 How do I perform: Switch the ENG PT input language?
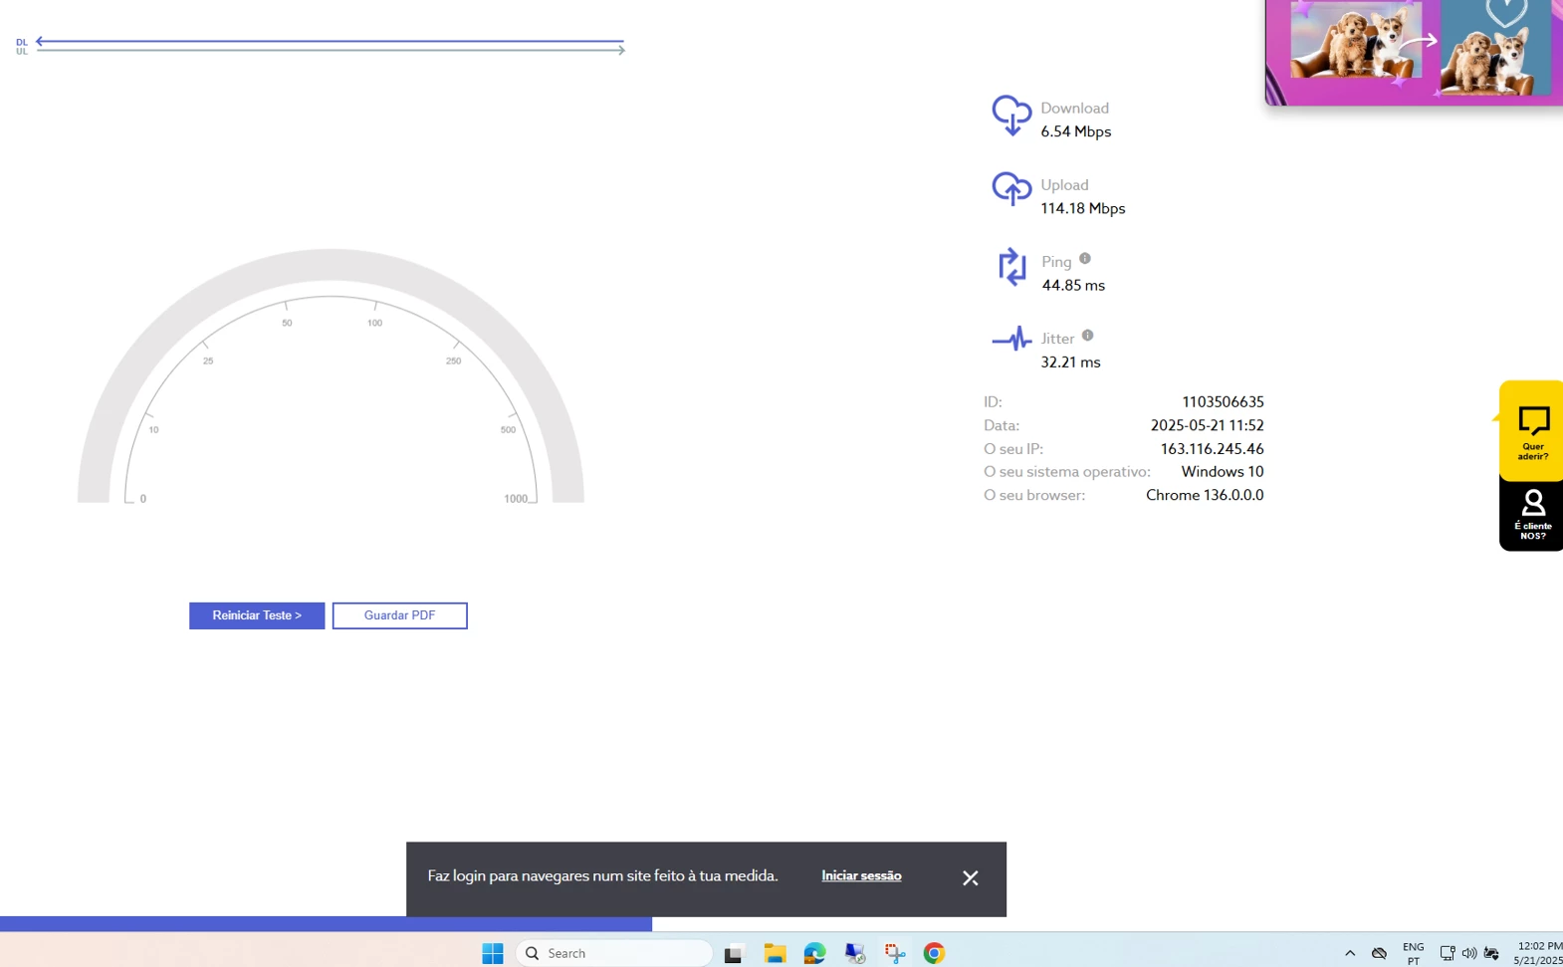tap(1413, 953)
